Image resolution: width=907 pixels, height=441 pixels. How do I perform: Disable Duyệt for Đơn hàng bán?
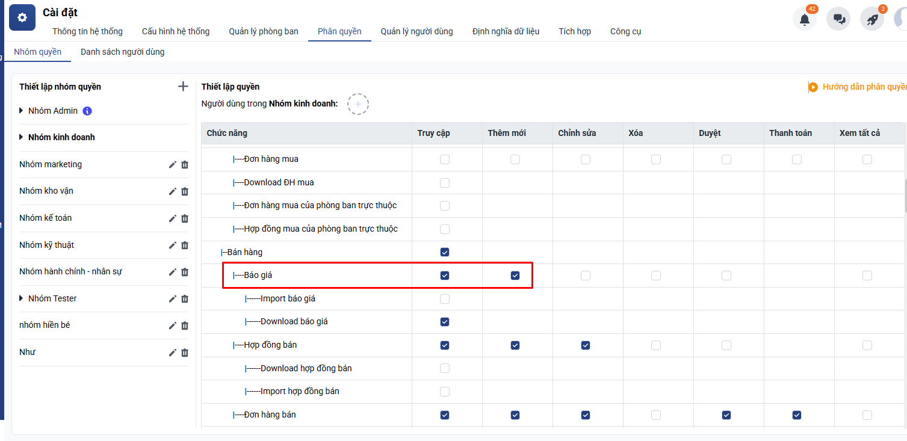(x=726, y=415)
